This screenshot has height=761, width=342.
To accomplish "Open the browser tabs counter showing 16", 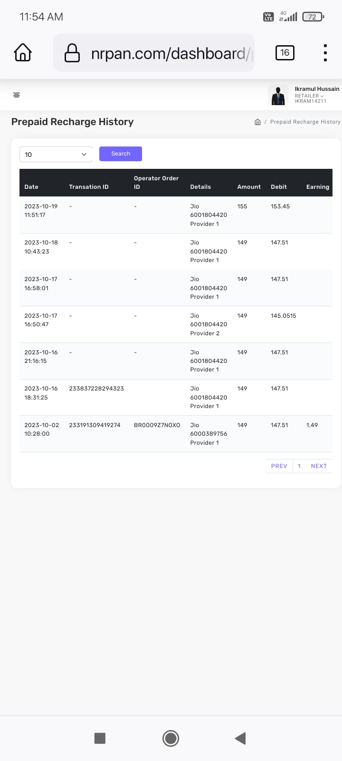I will (x=285, y=53).
